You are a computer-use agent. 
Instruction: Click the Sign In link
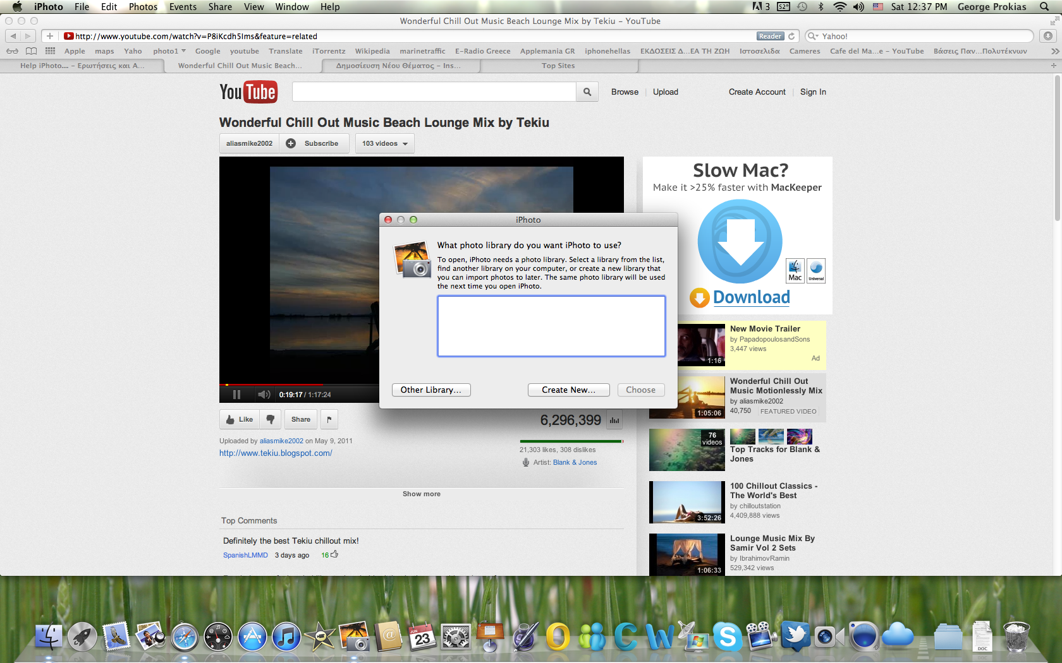[x=813, y=92]
